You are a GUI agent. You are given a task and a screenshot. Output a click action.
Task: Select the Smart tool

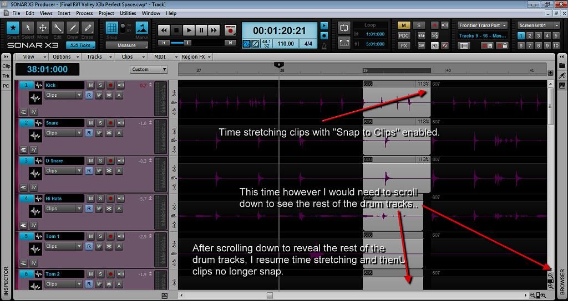13,28
